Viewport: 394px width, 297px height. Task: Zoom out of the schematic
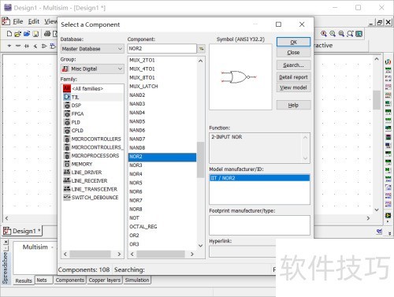coord(333,34)
